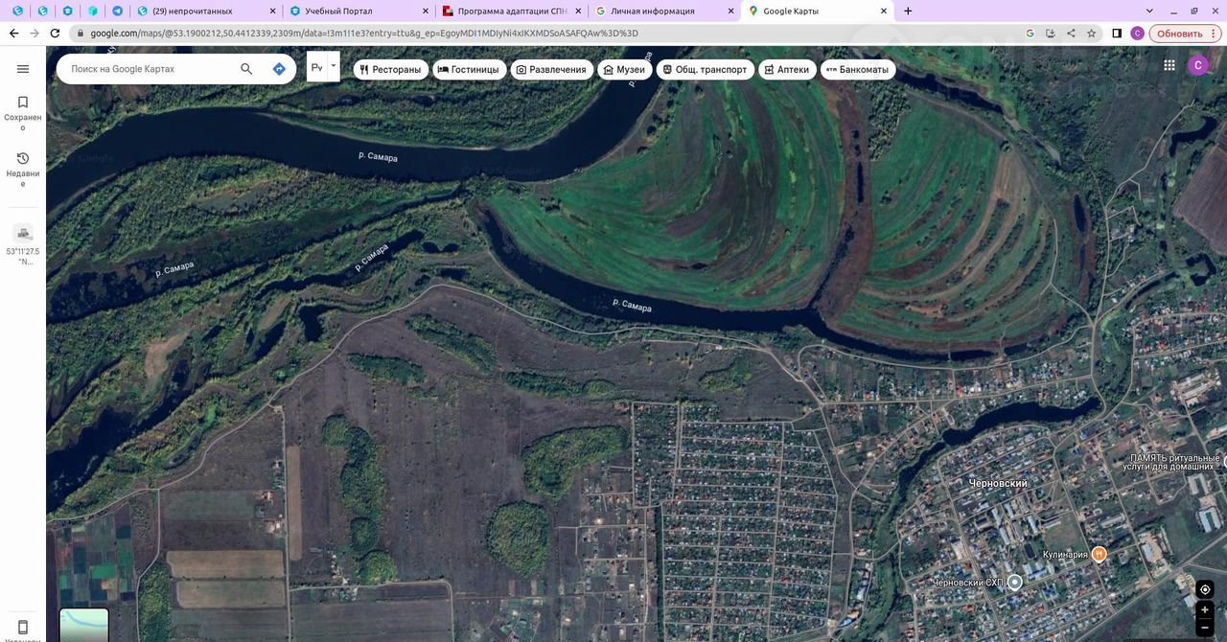The height and width of the screenshot is (642, 1227).
Task: Switch to the Личная информация tab
Action: 661,11
